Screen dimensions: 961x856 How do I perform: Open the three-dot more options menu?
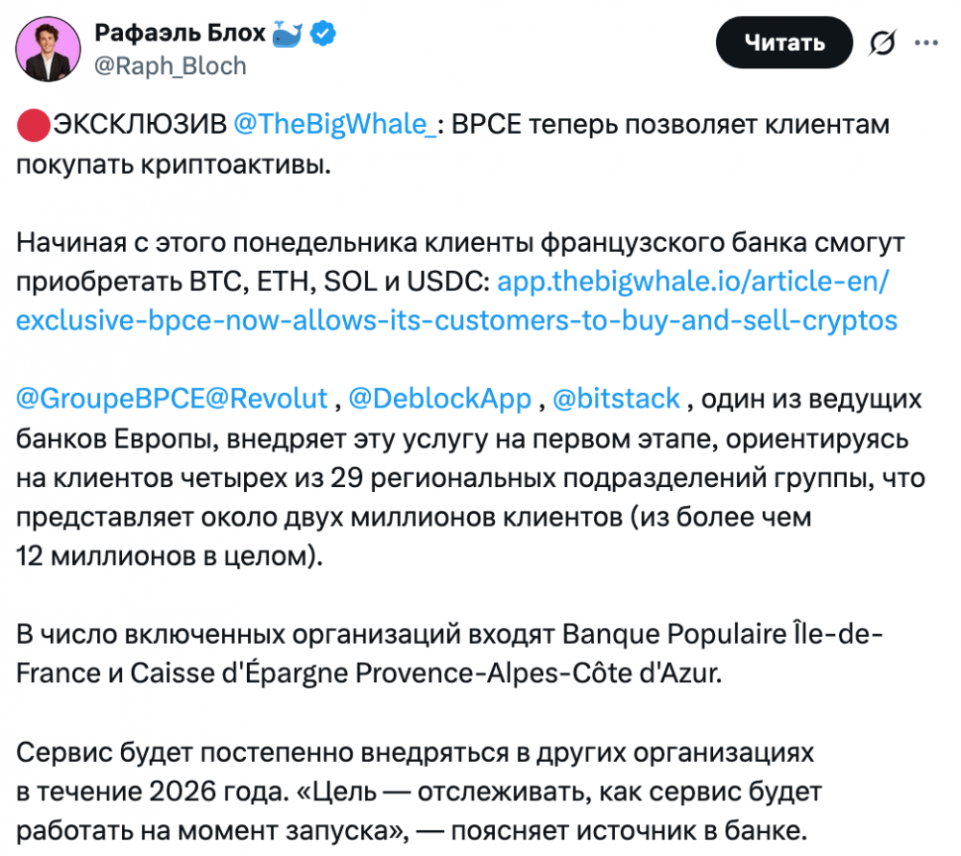pos(925,42)
